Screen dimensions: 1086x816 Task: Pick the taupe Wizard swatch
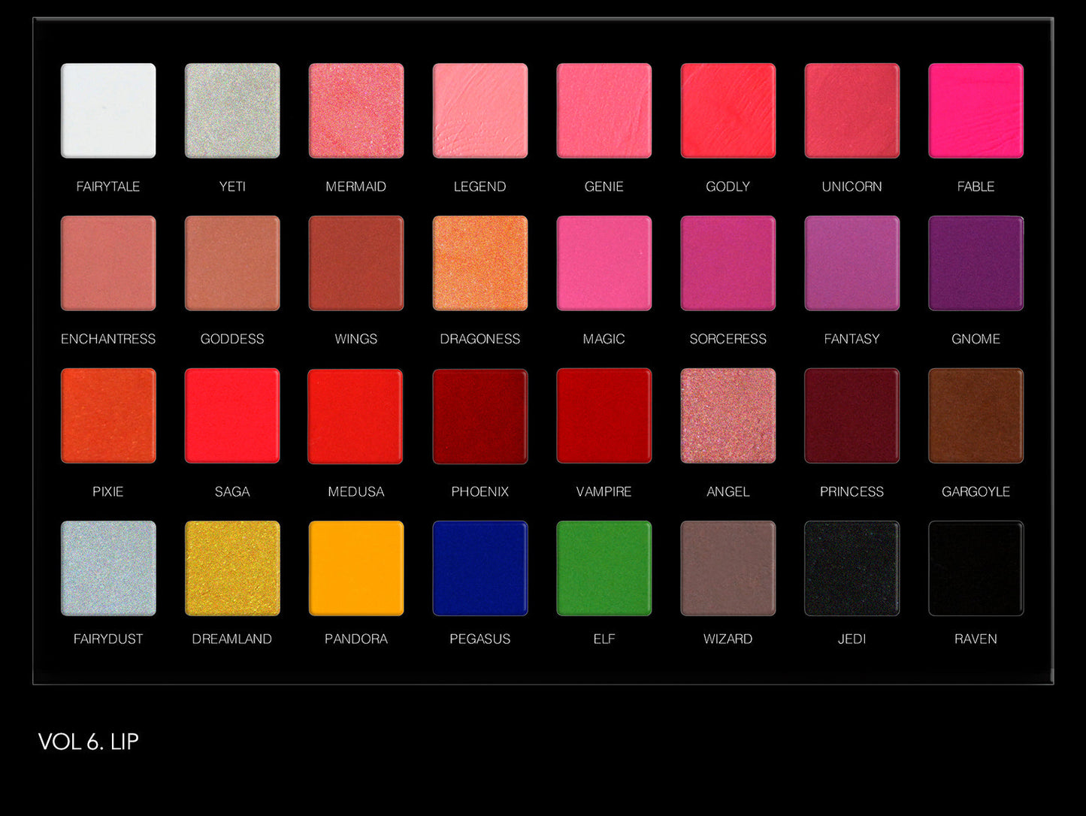tap(728, 568)
